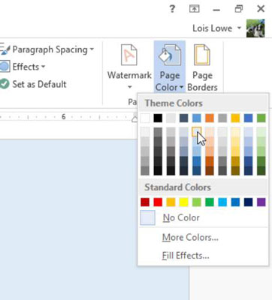Click Ribbon Display Options icon
This screenshot has width=272, height=300.
195,9
